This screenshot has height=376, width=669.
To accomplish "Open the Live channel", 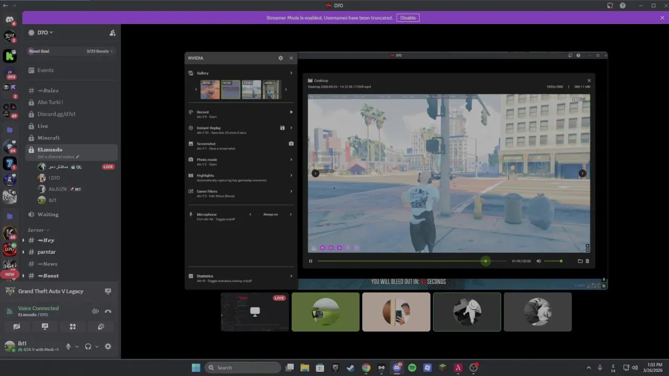I will 72,126.
